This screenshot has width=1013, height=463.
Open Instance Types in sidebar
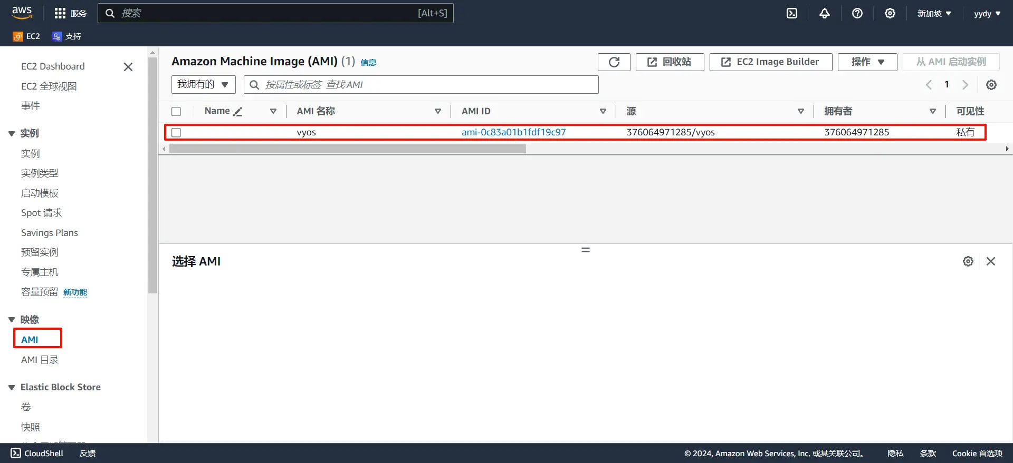pos(40,173)
